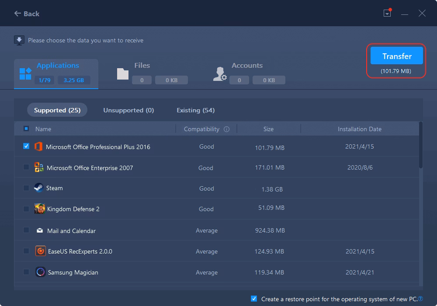Screen dimensions: 437x306
Task: Minimize the PCTrans window
Action: click(405, 14)
